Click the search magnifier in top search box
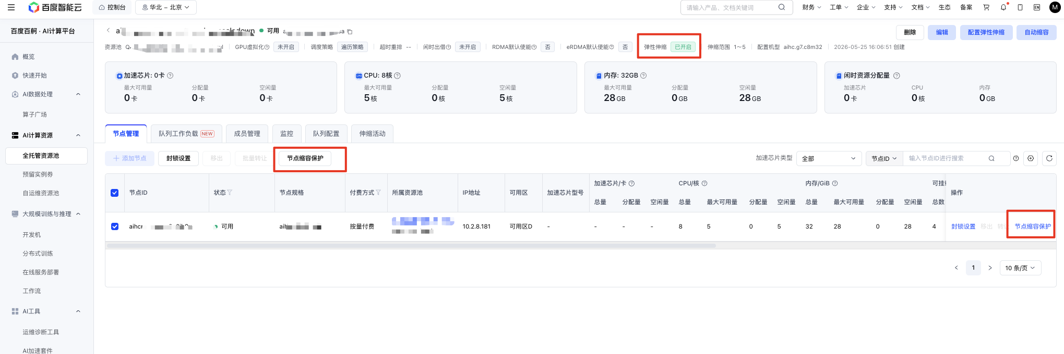This screenshot has height=354, width=1064. (781, 7)
